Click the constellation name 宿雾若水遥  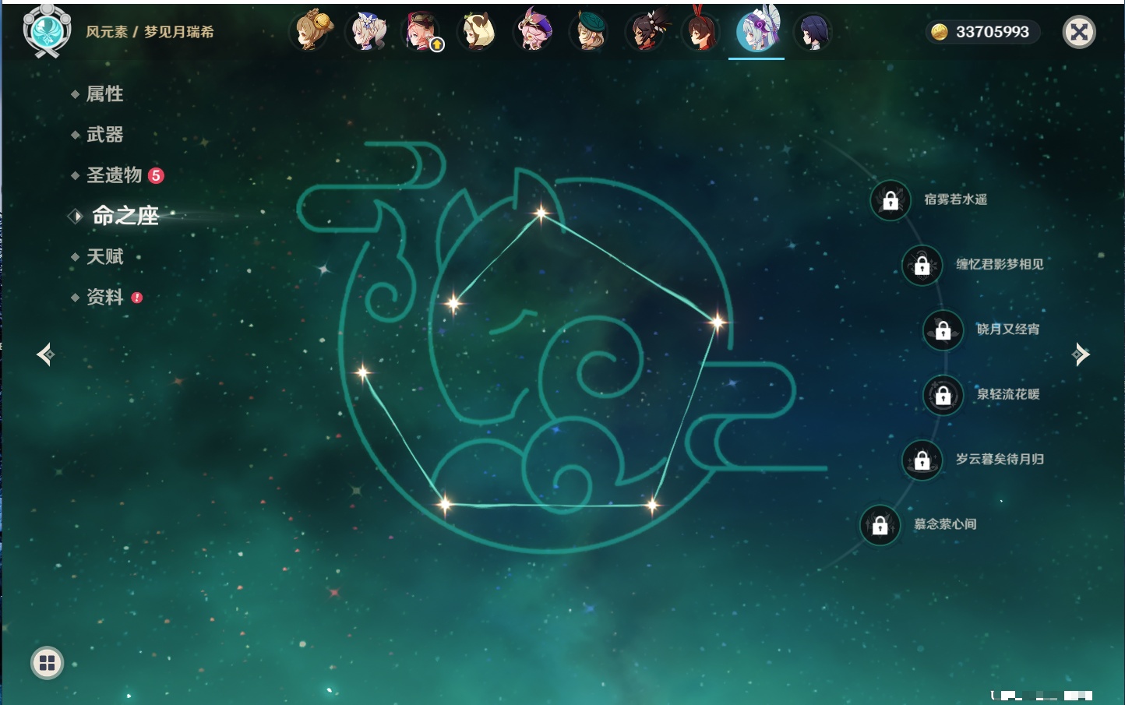[956, 199]
